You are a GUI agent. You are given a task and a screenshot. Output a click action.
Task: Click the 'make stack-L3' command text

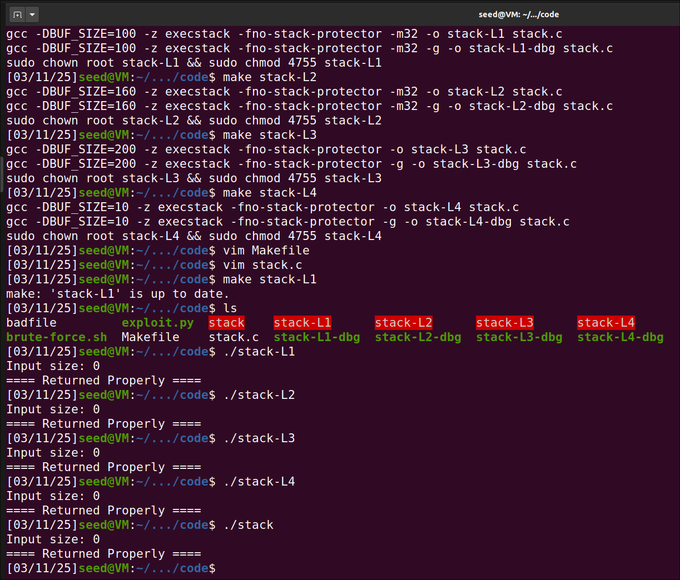click(x=270, y=135)
